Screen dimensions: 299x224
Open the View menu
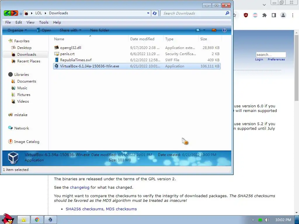tap(30, 22)
